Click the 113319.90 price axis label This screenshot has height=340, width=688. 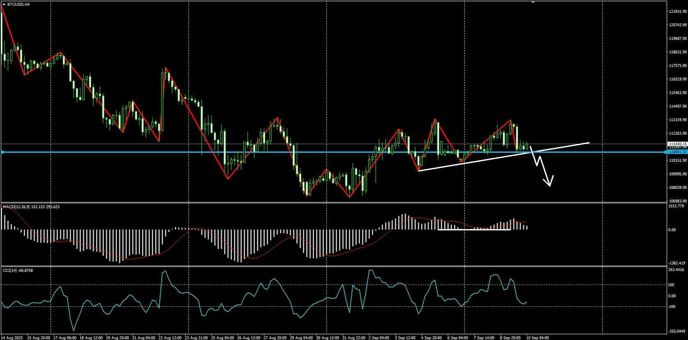[x=678, y=120]
